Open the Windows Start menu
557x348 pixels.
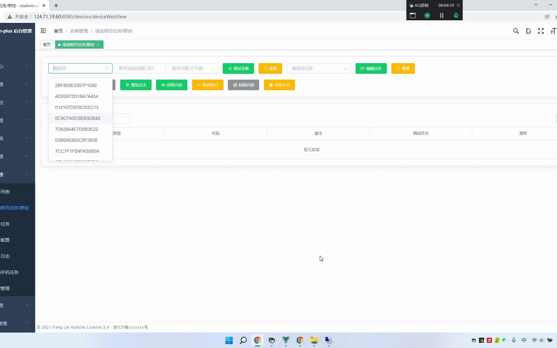pyautogui.click(x=229, y=340)
